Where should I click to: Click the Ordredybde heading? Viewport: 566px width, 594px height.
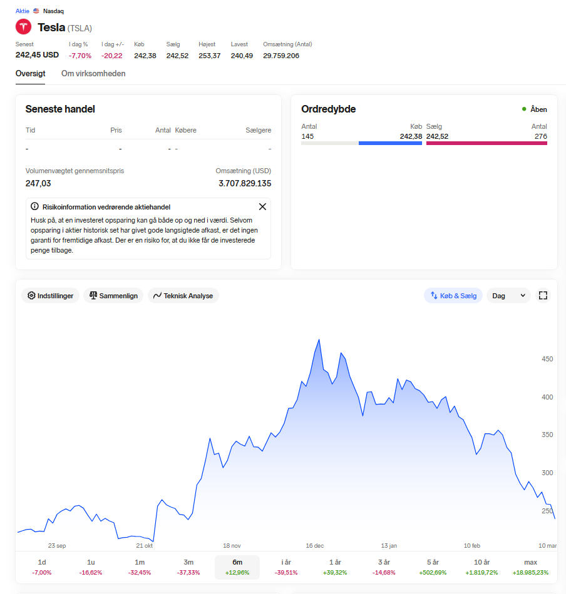click(329, 109)
